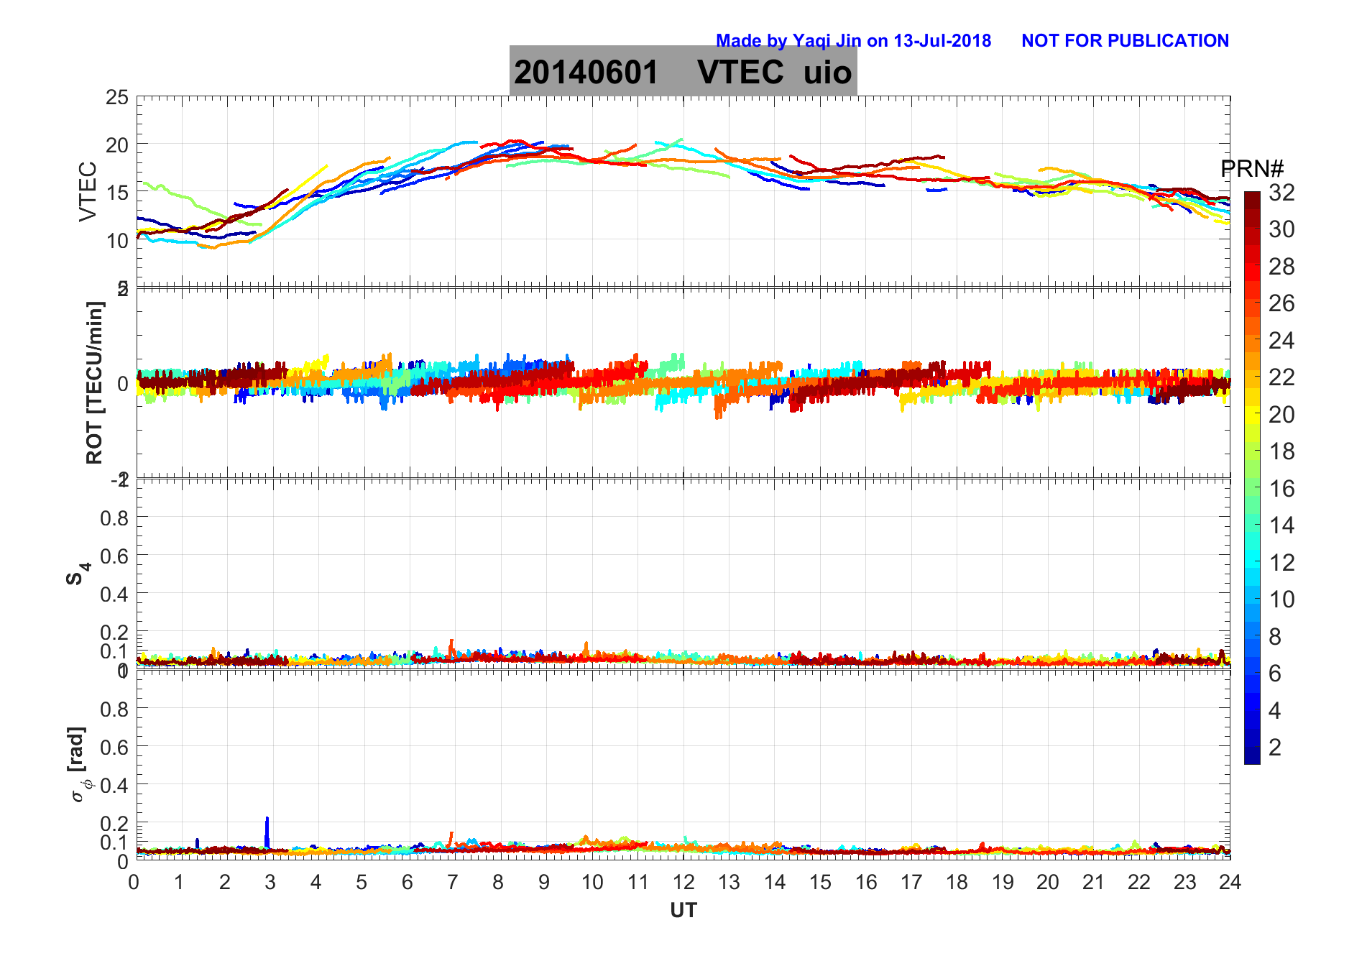Click the PRN# colorbar title
Screen dimensions: 1367x956
tap(1252, 169)
